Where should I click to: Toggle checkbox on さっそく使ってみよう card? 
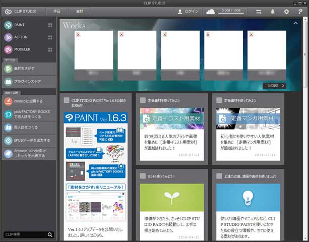pos(143,176)
